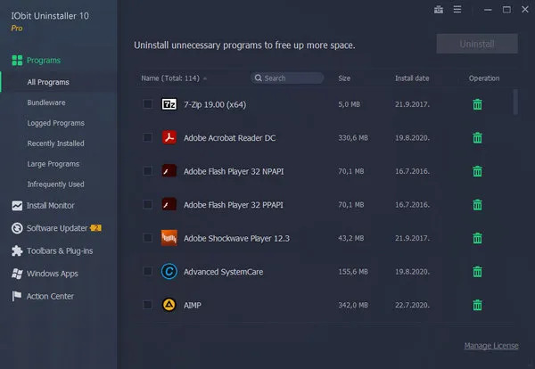Show Logged Programs

56,123
